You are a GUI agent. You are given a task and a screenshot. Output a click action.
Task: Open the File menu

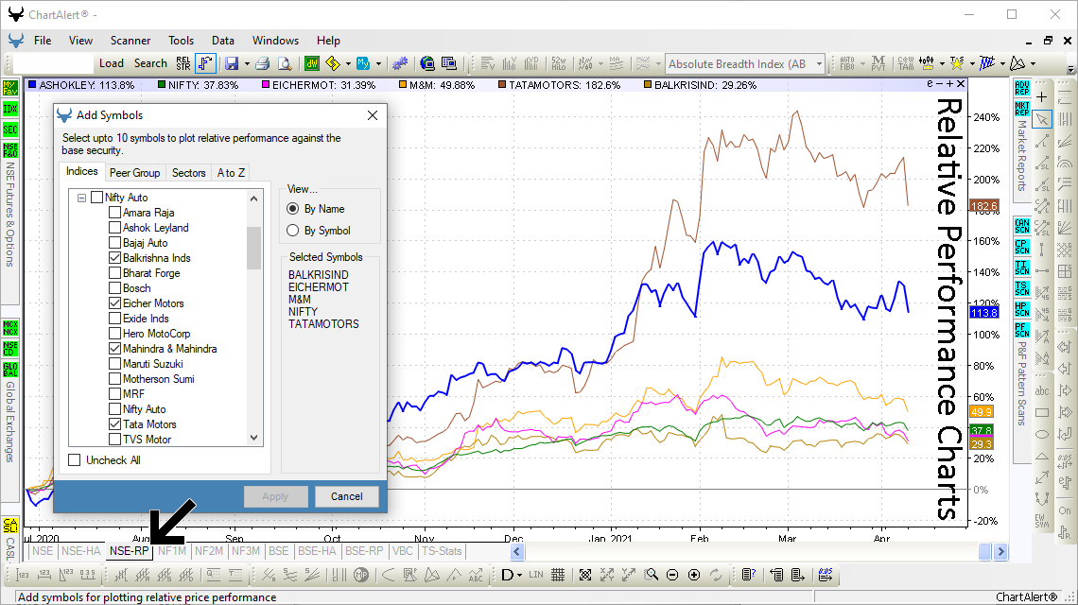pos(43,41)
